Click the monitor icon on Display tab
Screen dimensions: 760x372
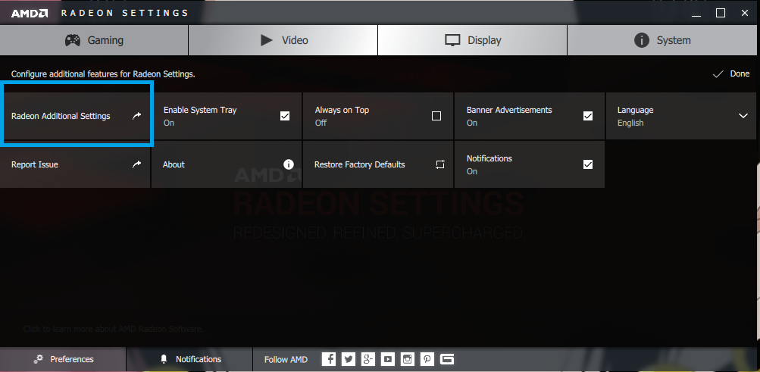coord(452,40)
